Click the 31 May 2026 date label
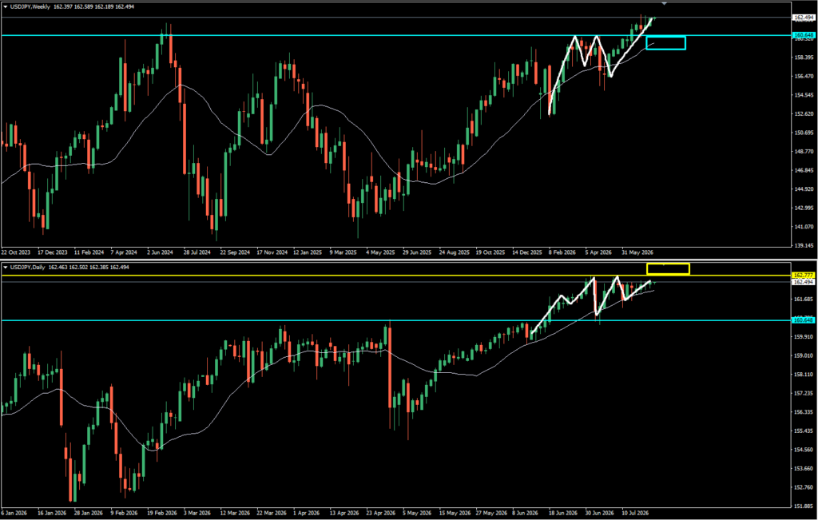The image size is (818, 520). point(637,252)
